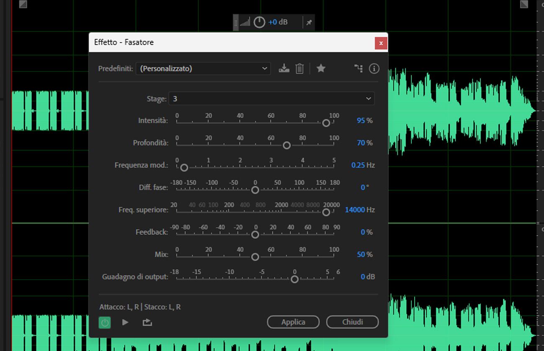Show effect info via the i icon
Screen dimensions: 544x351
[374, 68]
